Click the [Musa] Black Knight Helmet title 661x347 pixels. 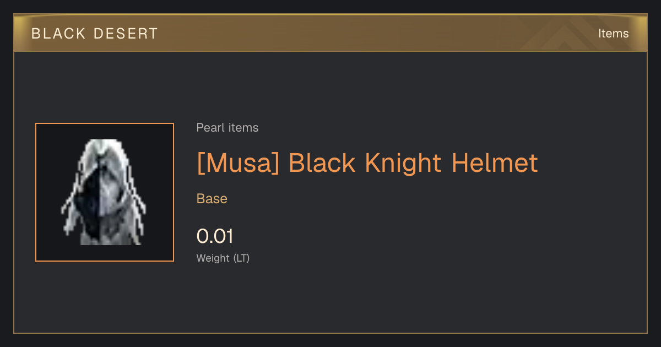tap(367, 163)
